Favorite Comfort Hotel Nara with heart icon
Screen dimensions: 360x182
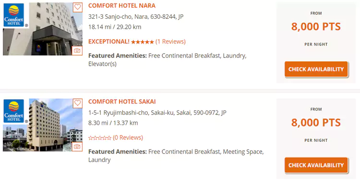[78, 7]
